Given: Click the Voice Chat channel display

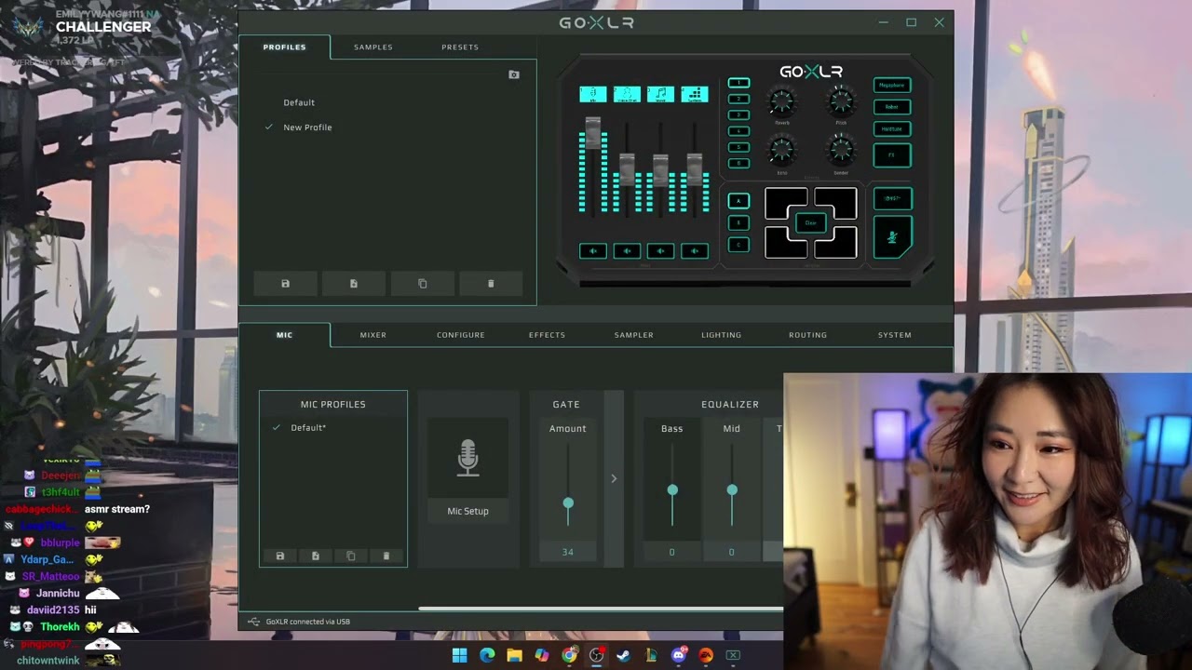Looking at the screenshot, I should pos(627,94).
